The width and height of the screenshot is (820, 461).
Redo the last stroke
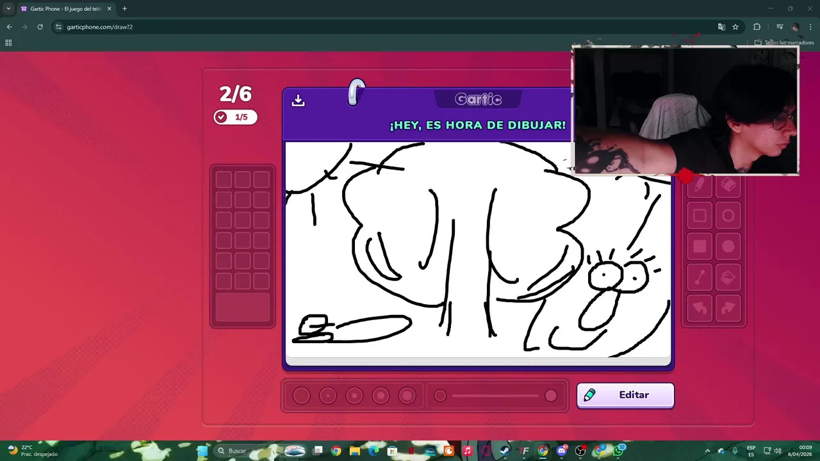click(728, 309)
